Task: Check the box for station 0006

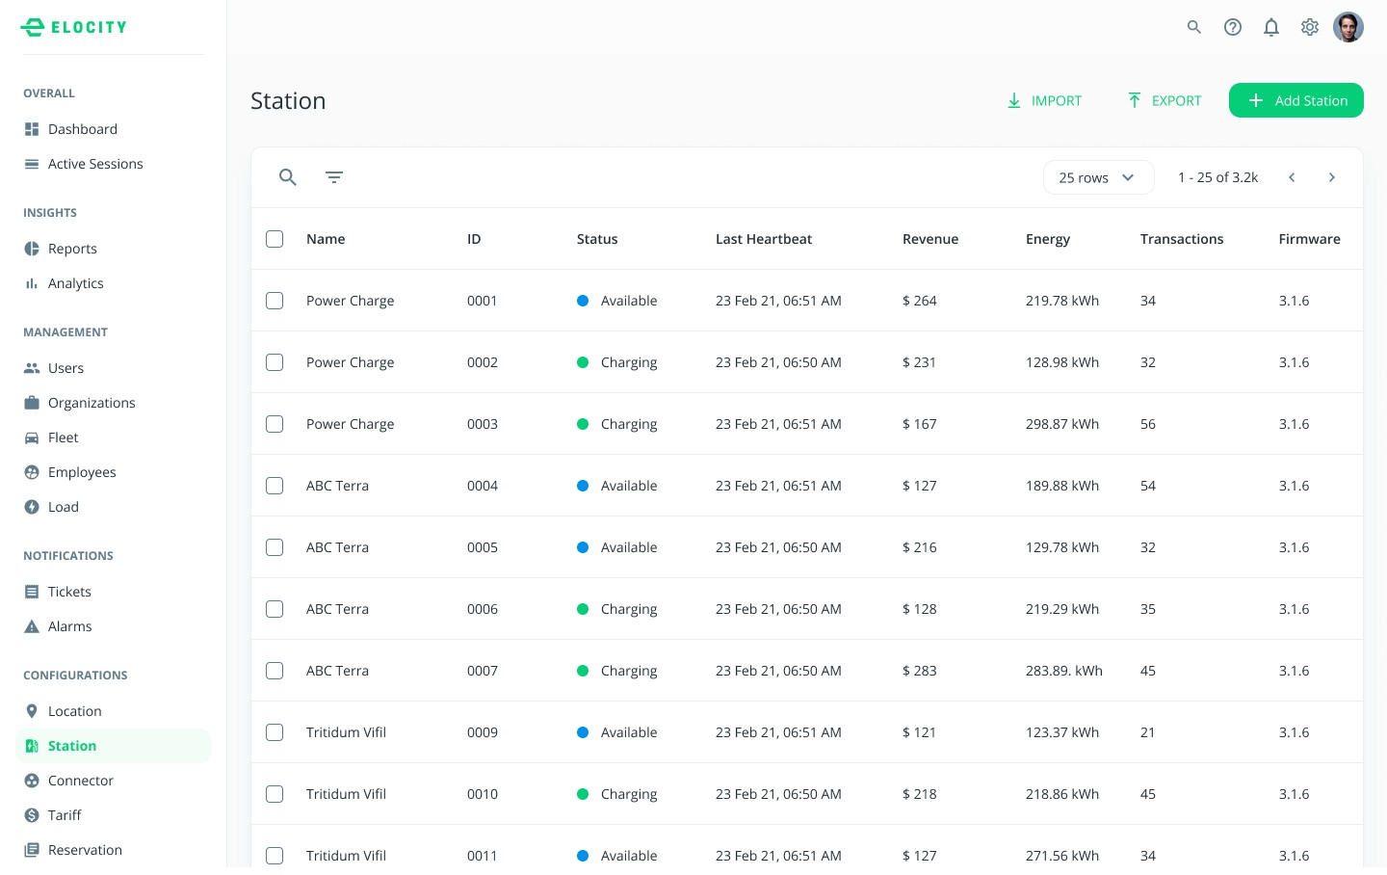Action: tap(275, 609)
